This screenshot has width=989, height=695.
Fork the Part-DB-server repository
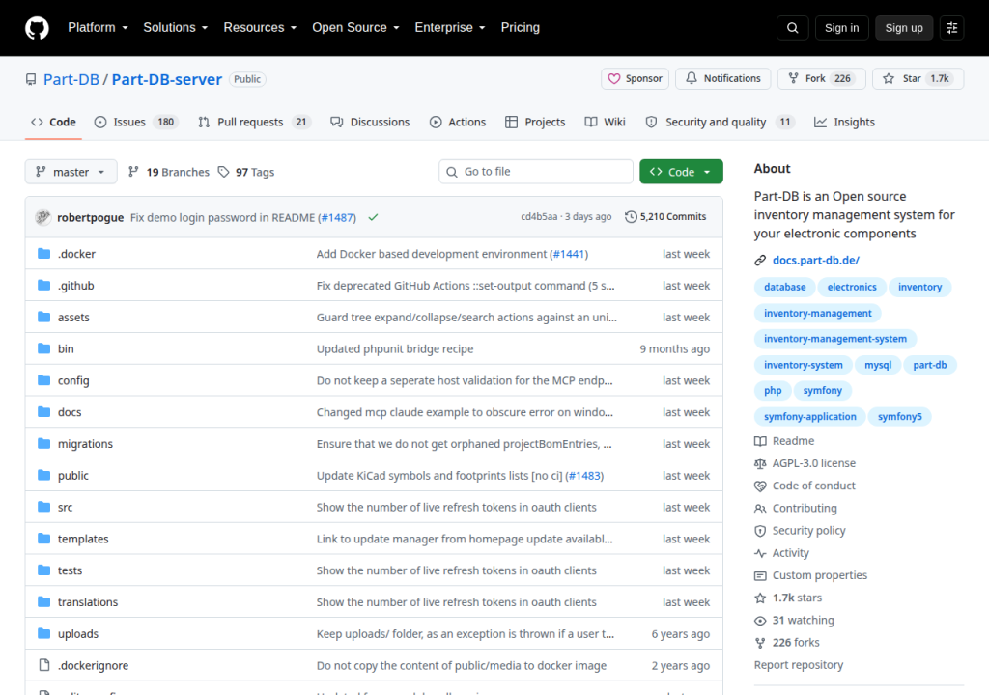pyautogui.click(x=821, y=79)
